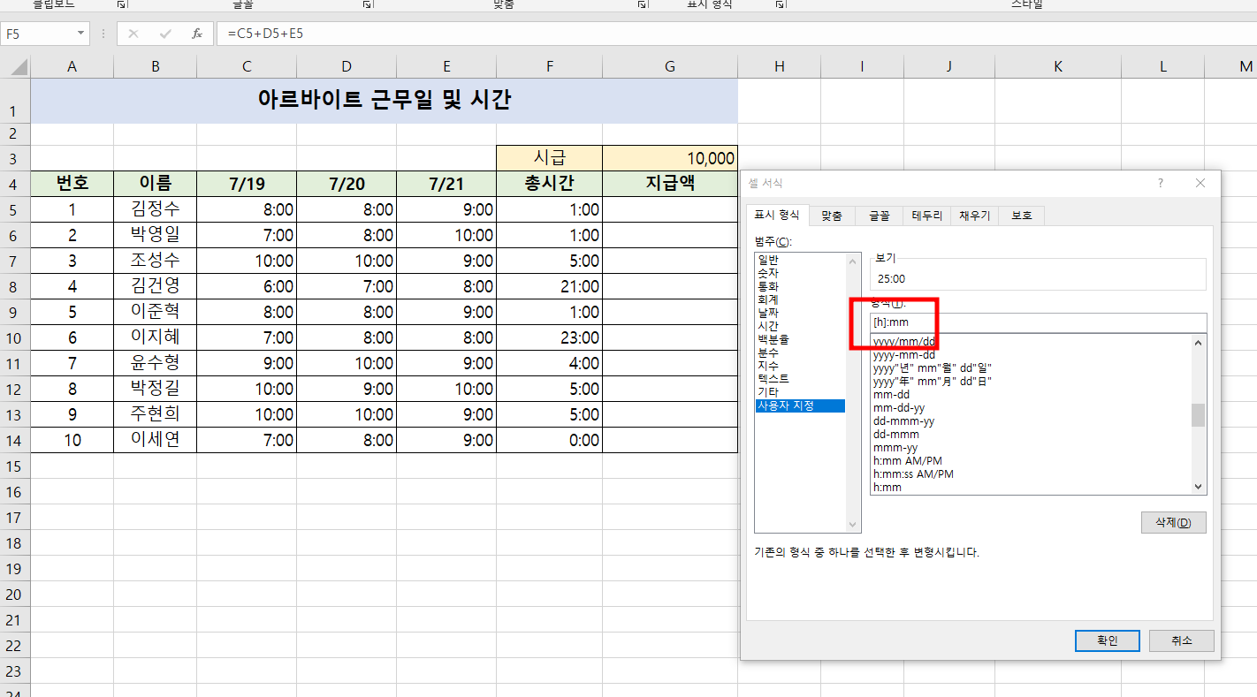Select 회계 category
This screenshot has height=697, width=1257.
(x=800, y=299)
